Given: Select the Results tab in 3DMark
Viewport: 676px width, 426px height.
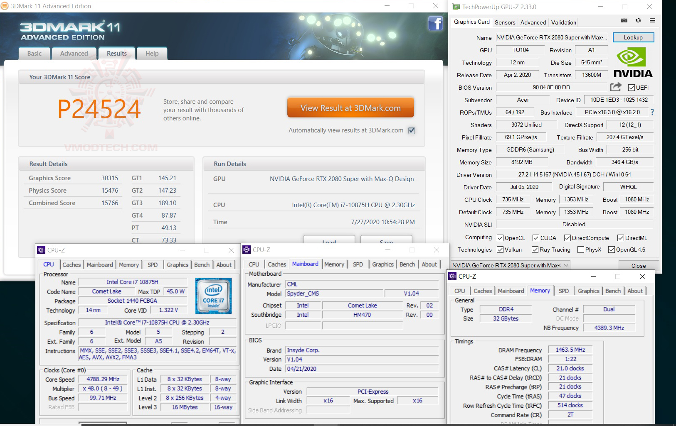Looking at the screenshot, I should (x=117, y=54).
